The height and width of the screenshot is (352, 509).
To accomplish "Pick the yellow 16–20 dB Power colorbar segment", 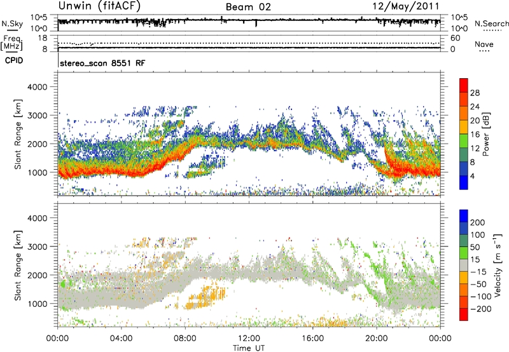I will click(464, 127).
